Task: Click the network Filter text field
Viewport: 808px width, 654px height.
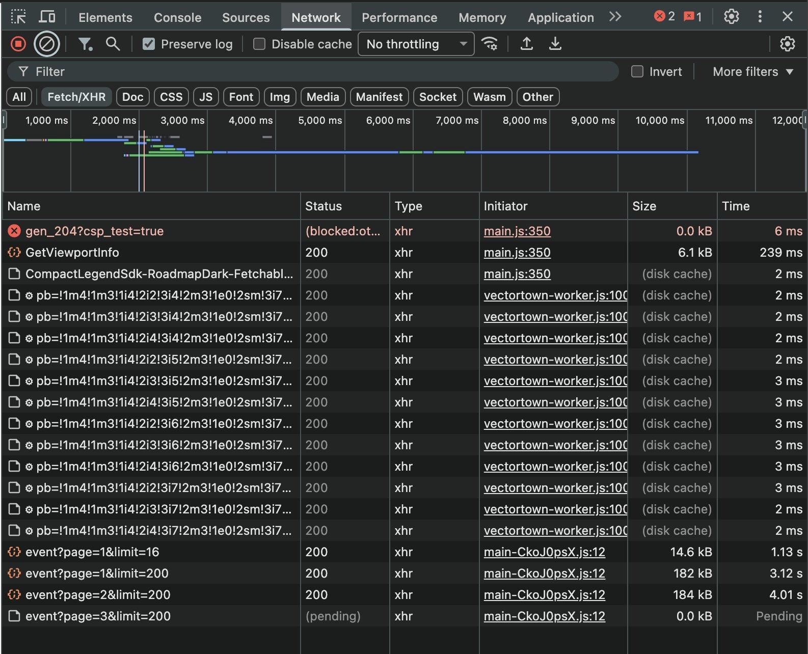Action: coord(313,72)
